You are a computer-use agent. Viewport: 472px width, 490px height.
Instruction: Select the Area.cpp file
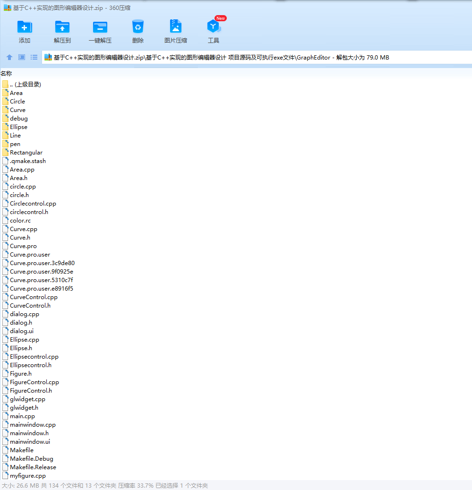[x=18, y=170]
